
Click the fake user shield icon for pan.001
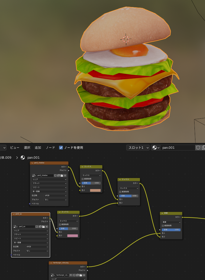(198, 148)
